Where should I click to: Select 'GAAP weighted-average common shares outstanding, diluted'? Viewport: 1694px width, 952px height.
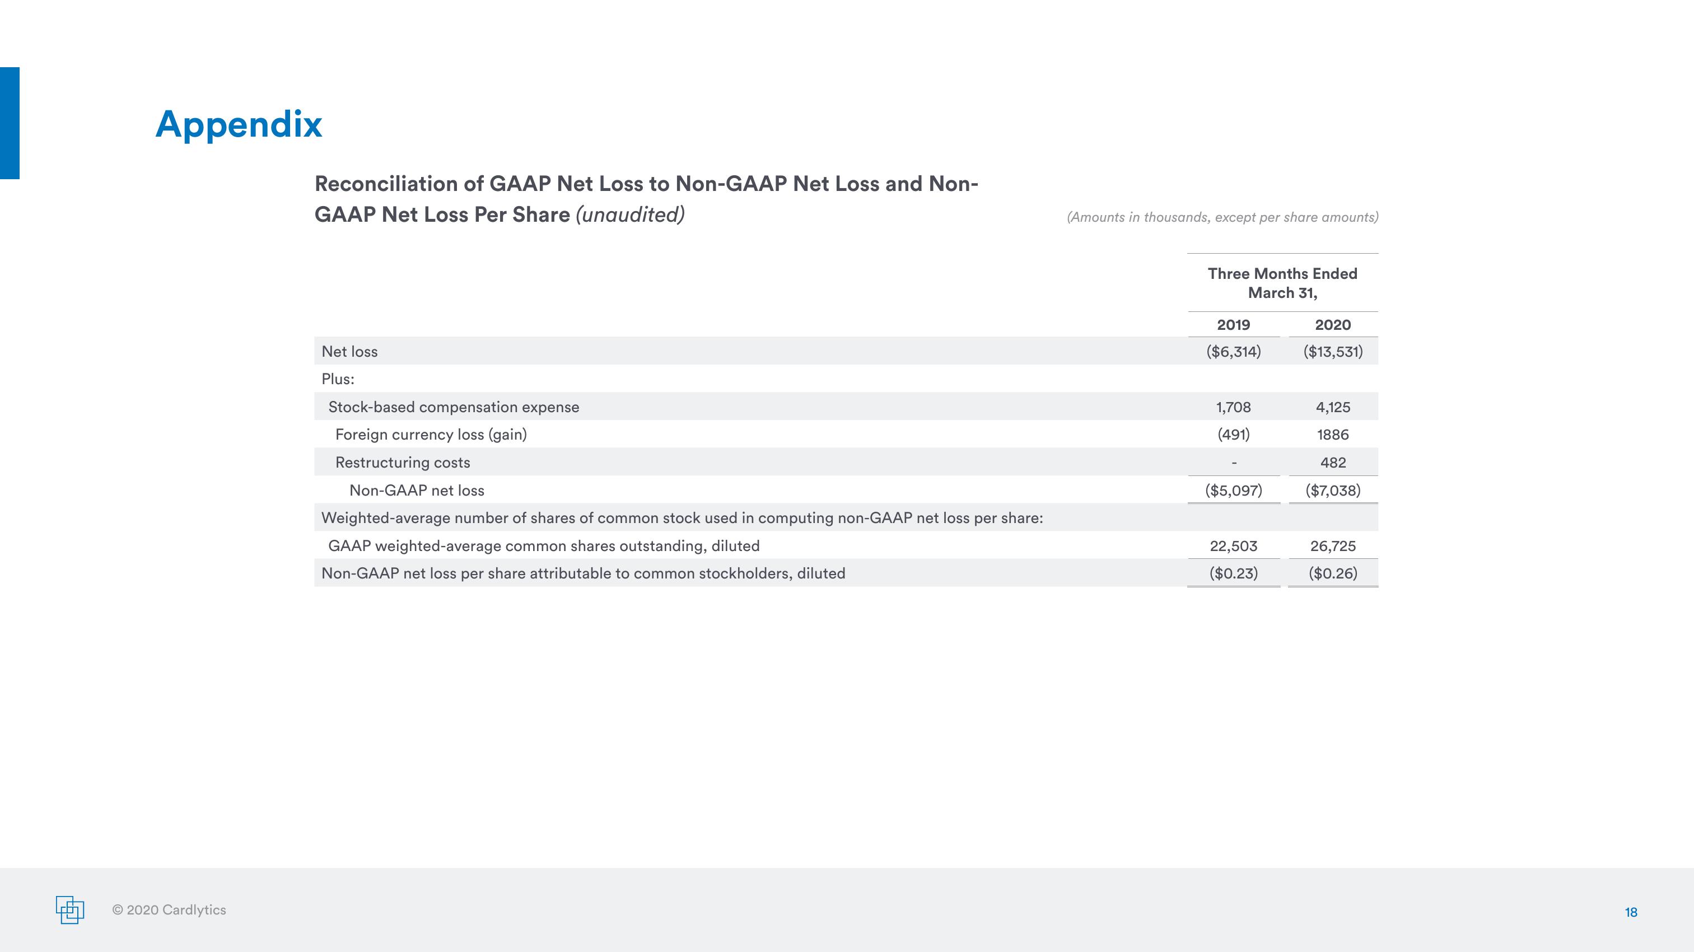[544, 545]
